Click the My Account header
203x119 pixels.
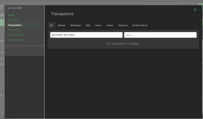15,8
